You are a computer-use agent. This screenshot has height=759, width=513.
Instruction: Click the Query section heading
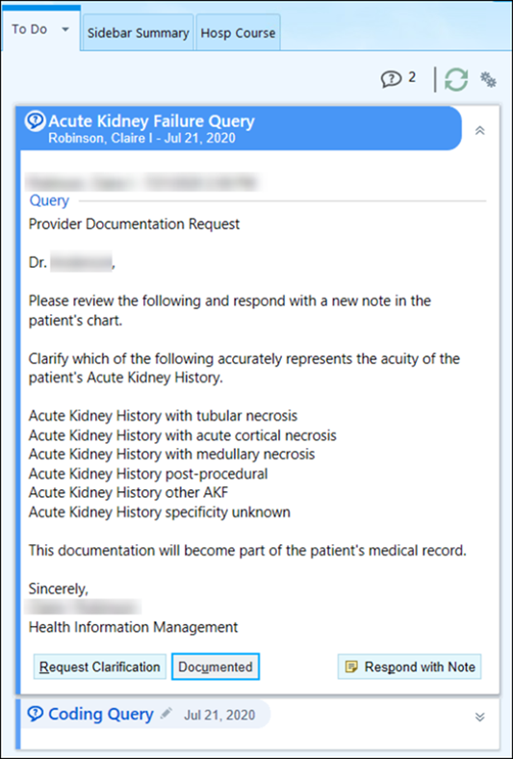point(49,200)
